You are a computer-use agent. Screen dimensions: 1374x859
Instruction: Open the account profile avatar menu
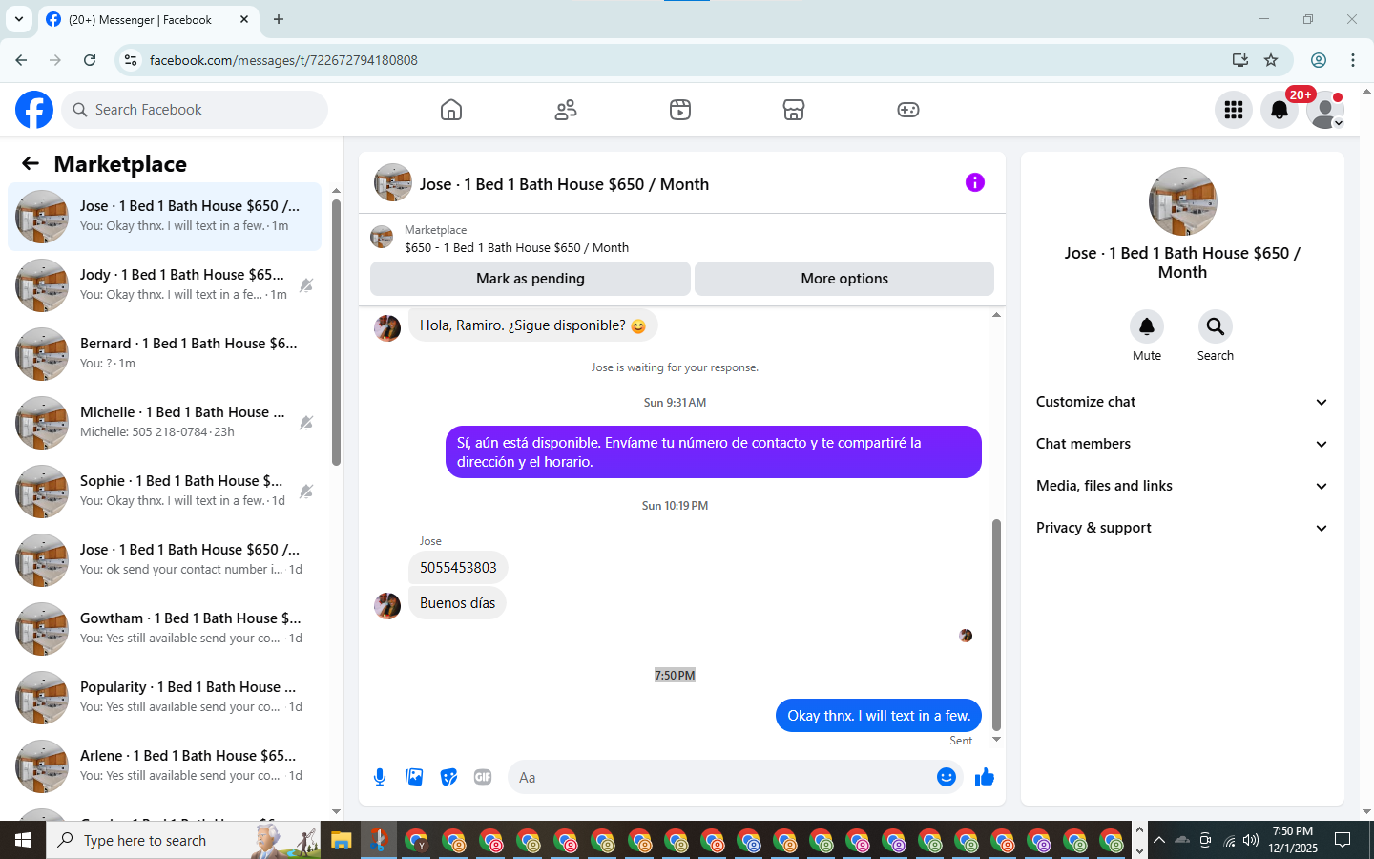click(1325, 110)
